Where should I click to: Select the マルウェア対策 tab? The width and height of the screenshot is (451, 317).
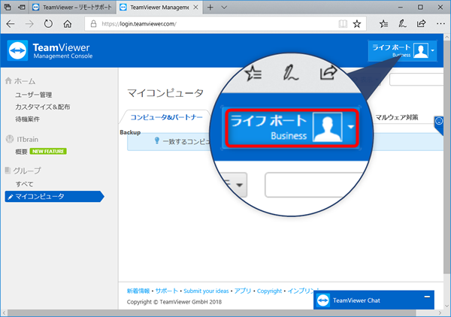(x=397, y=117)
